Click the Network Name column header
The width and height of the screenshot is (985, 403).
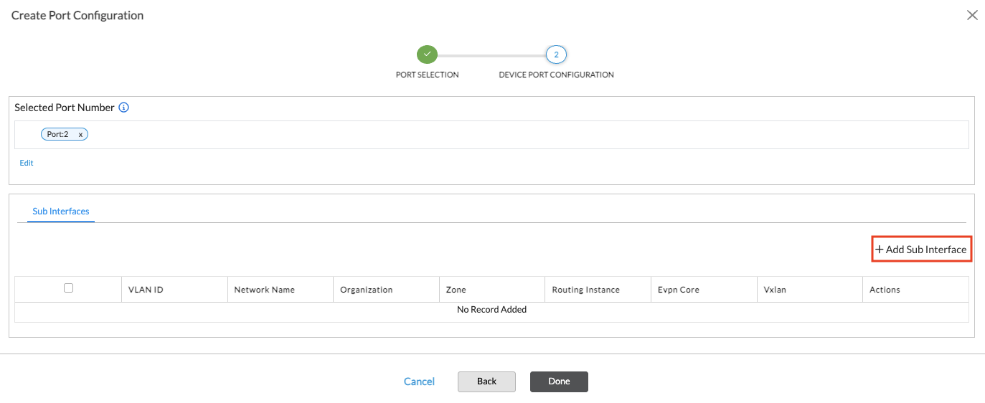click(264, 290)
